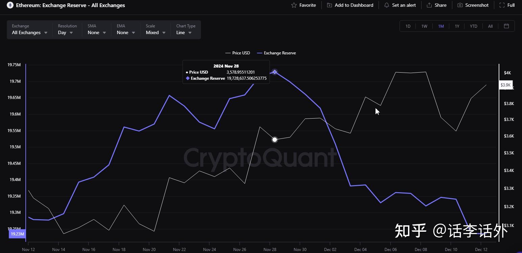Click the Share icon
Screen dimensions: 522x253
click(429, 5)
